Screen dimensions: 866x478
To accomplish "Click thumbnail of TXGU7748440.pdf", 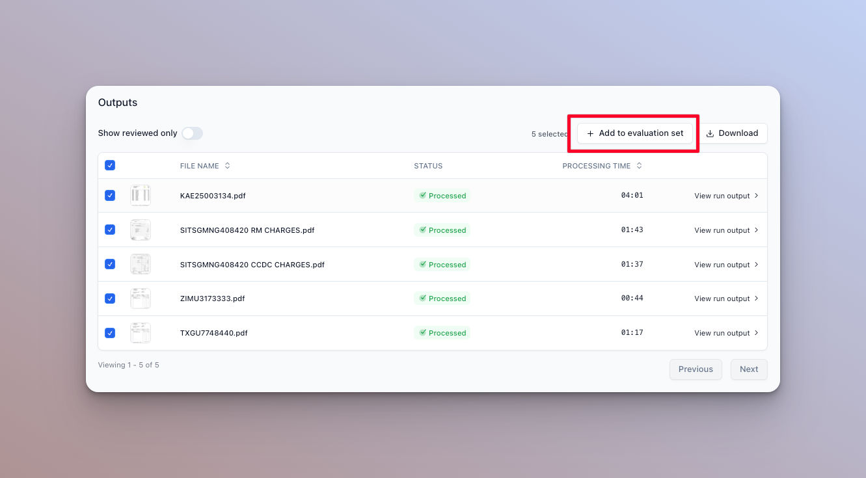I will (140, 333).
